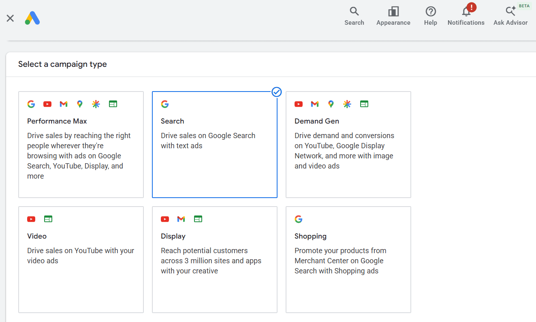Close the campaign creation with X icon
Image resolution: width=536 pixels, height=322 pixels.
(10, 18)
